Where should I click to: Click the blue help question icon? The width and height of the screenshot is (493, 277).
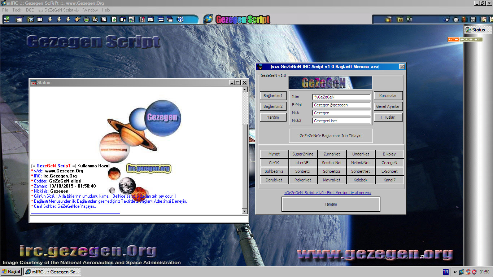pos(180,19)
